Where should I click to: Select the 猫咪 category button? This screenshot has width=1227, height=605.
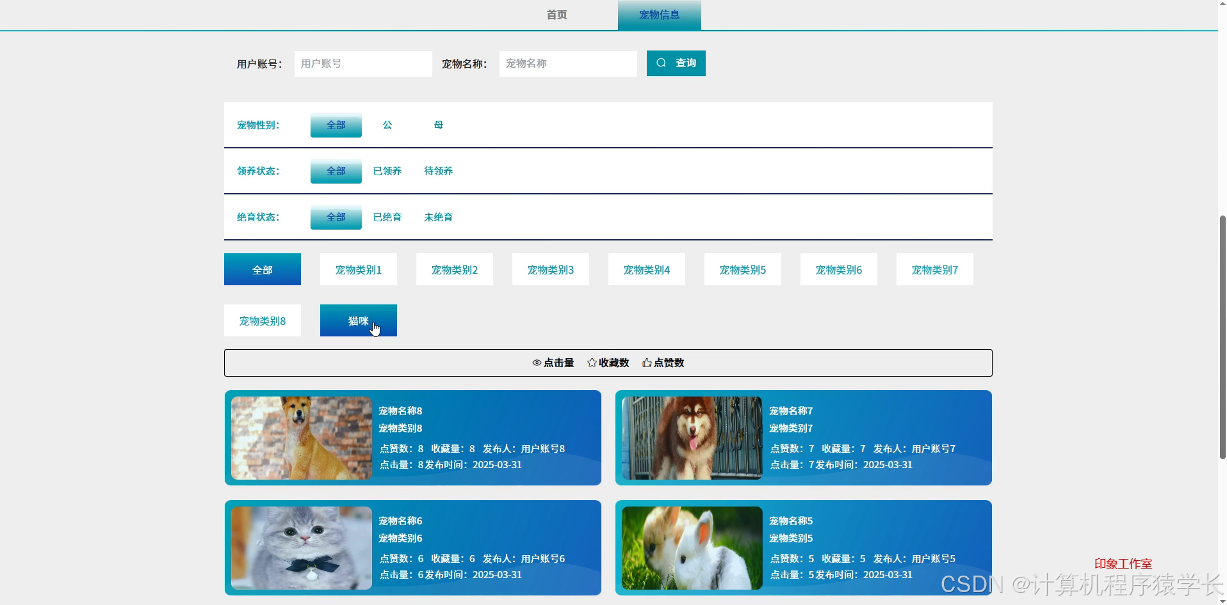pos(358,320)
